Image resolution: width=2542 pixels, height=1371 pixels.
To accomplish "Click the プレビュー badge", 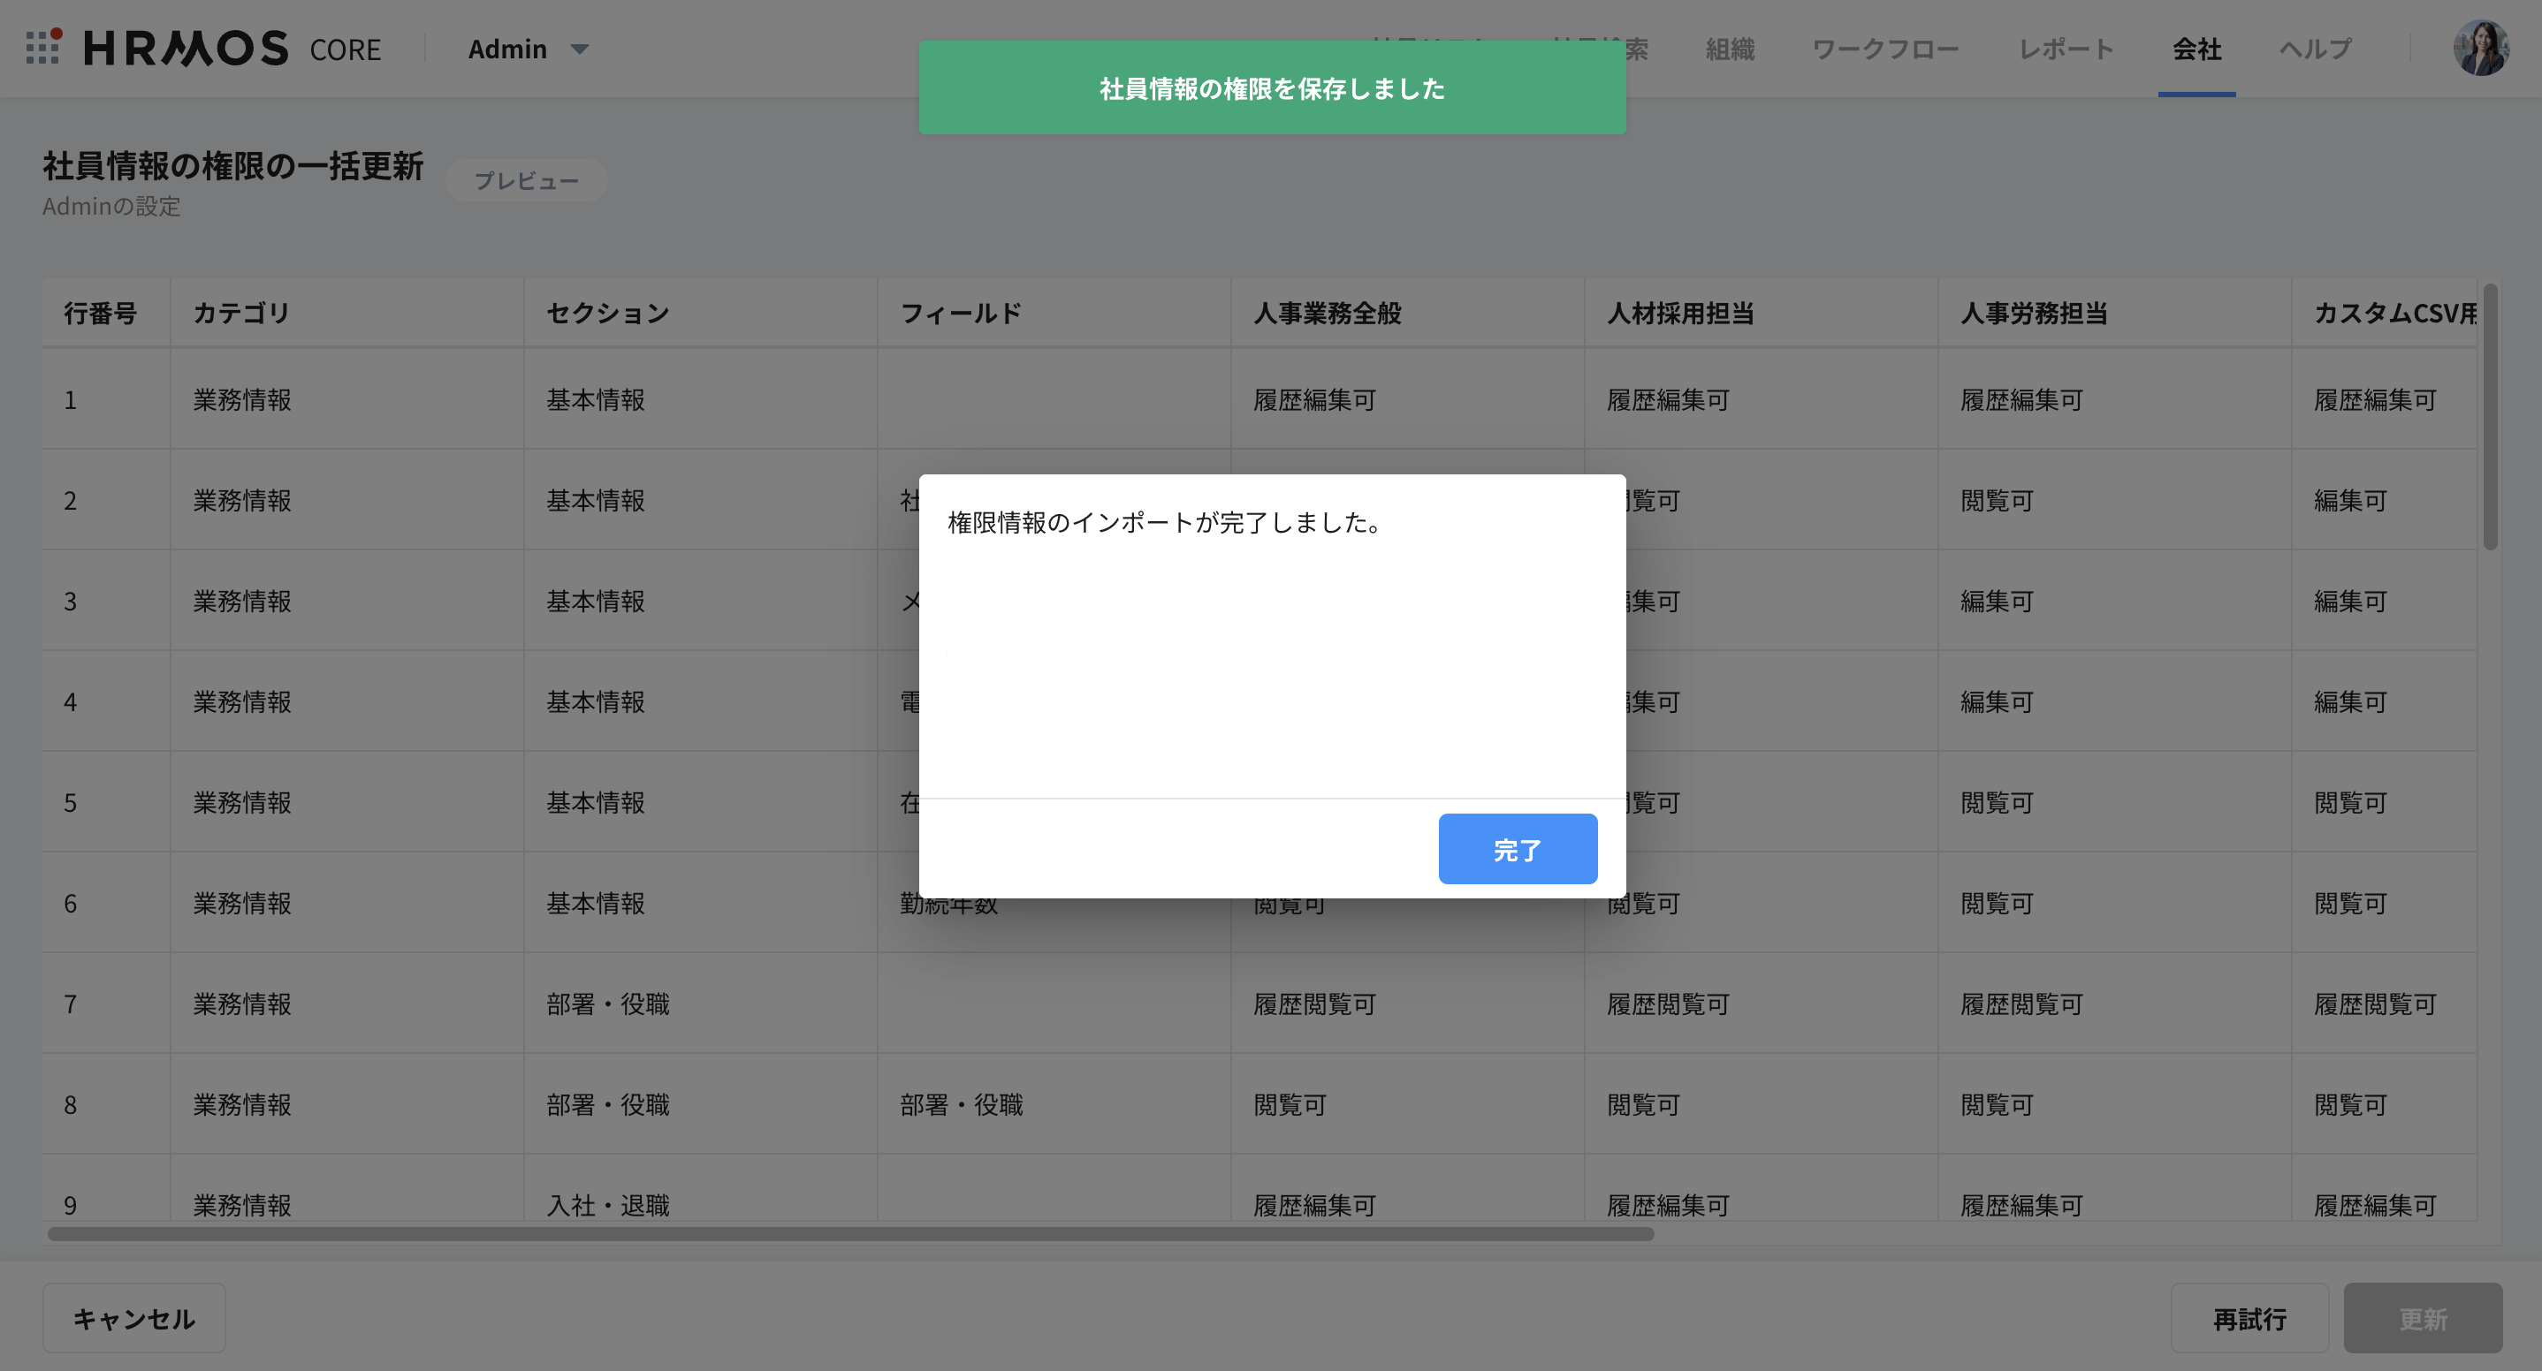I will (527, 180).
